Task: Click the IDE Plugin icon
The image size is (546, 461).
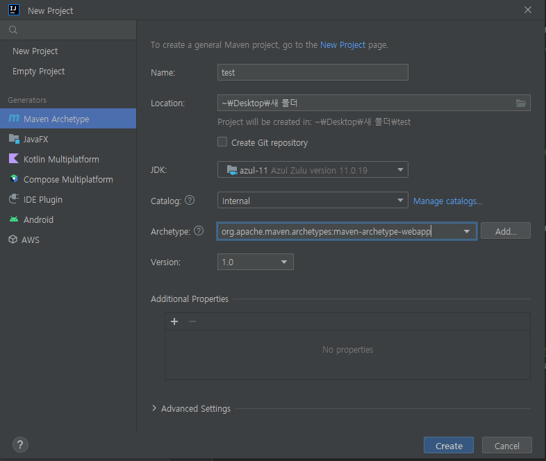Action: pos(14,199)
